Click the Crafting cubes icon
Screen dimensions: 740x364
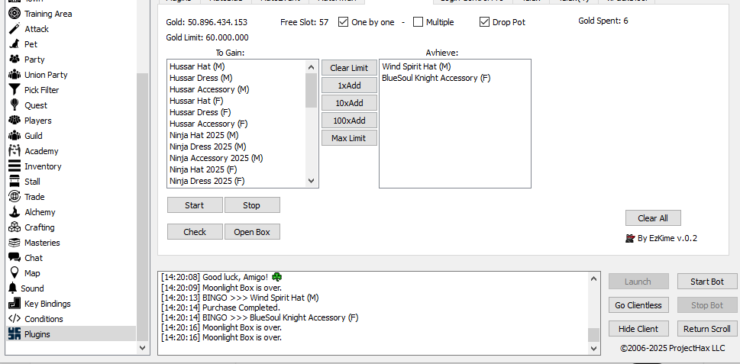(x=14, y=227)
